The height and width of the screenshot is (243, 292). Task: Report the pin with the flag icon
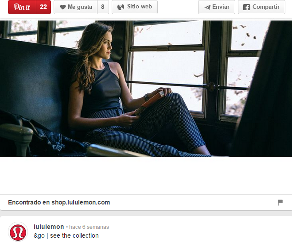[280, 202]
